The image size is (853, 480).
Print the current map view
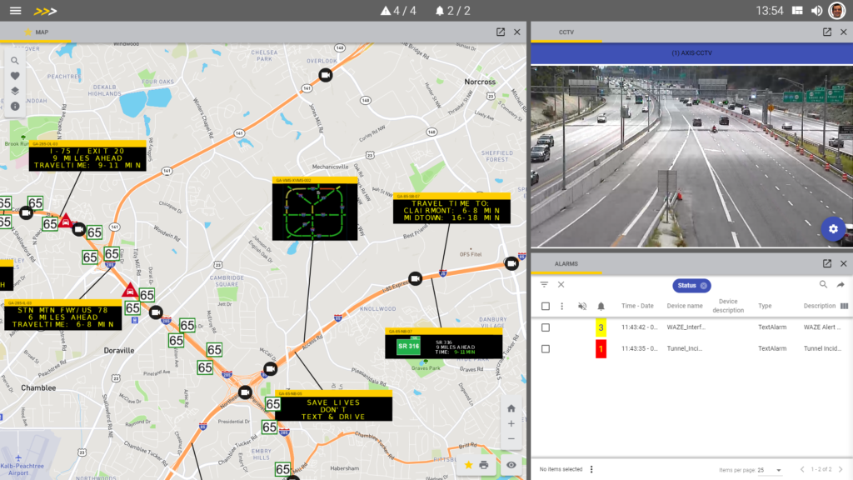pos(486,464)
